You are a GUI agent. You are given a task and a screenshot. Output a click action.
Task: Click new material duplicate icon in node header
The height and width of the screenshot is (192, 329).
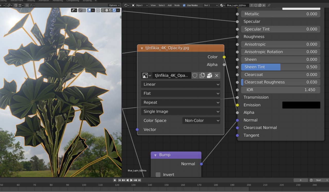(x=260, y=5)
